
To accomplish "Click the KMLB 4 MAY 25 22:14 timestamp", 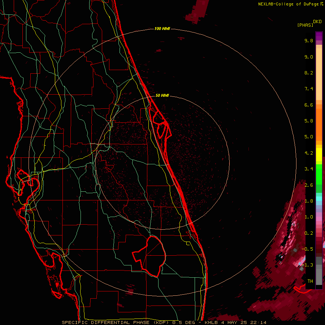I will coord(235,322).
